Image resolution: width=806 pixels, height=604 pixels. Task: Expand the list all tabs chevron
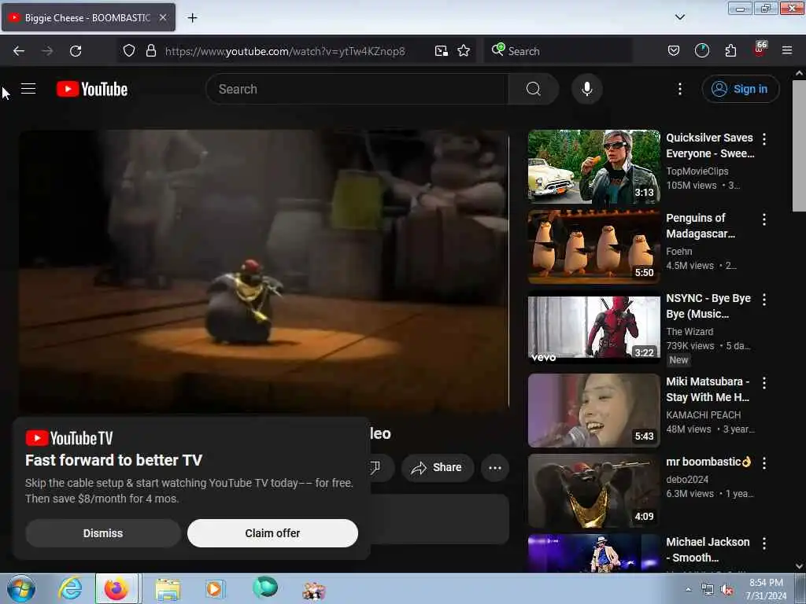pyautogui.click(x=679, y=17)
